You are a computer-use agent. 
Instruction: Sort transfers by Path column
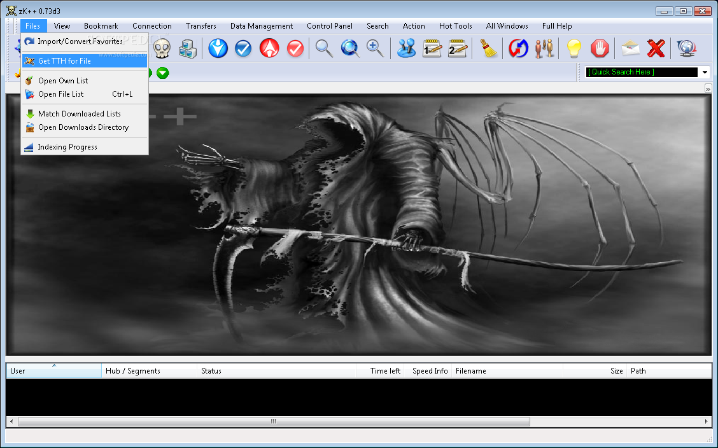coord(669,370)
